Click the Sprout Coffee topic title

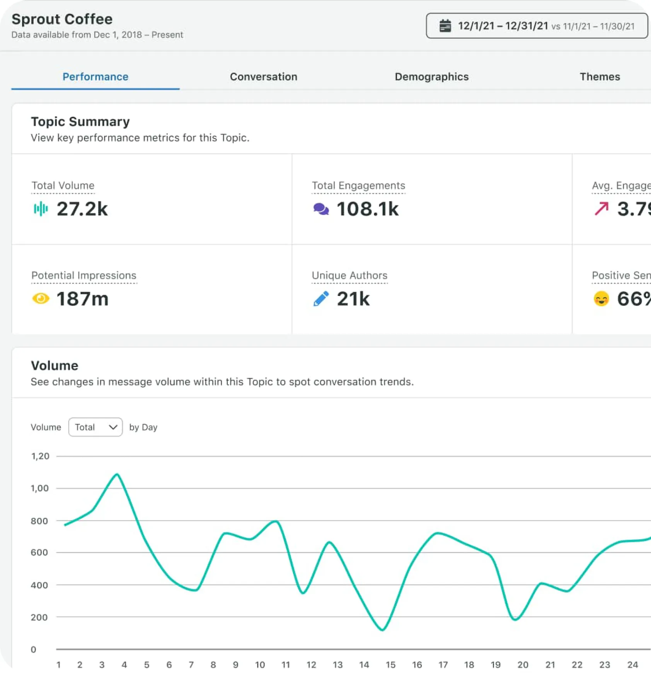62,19
